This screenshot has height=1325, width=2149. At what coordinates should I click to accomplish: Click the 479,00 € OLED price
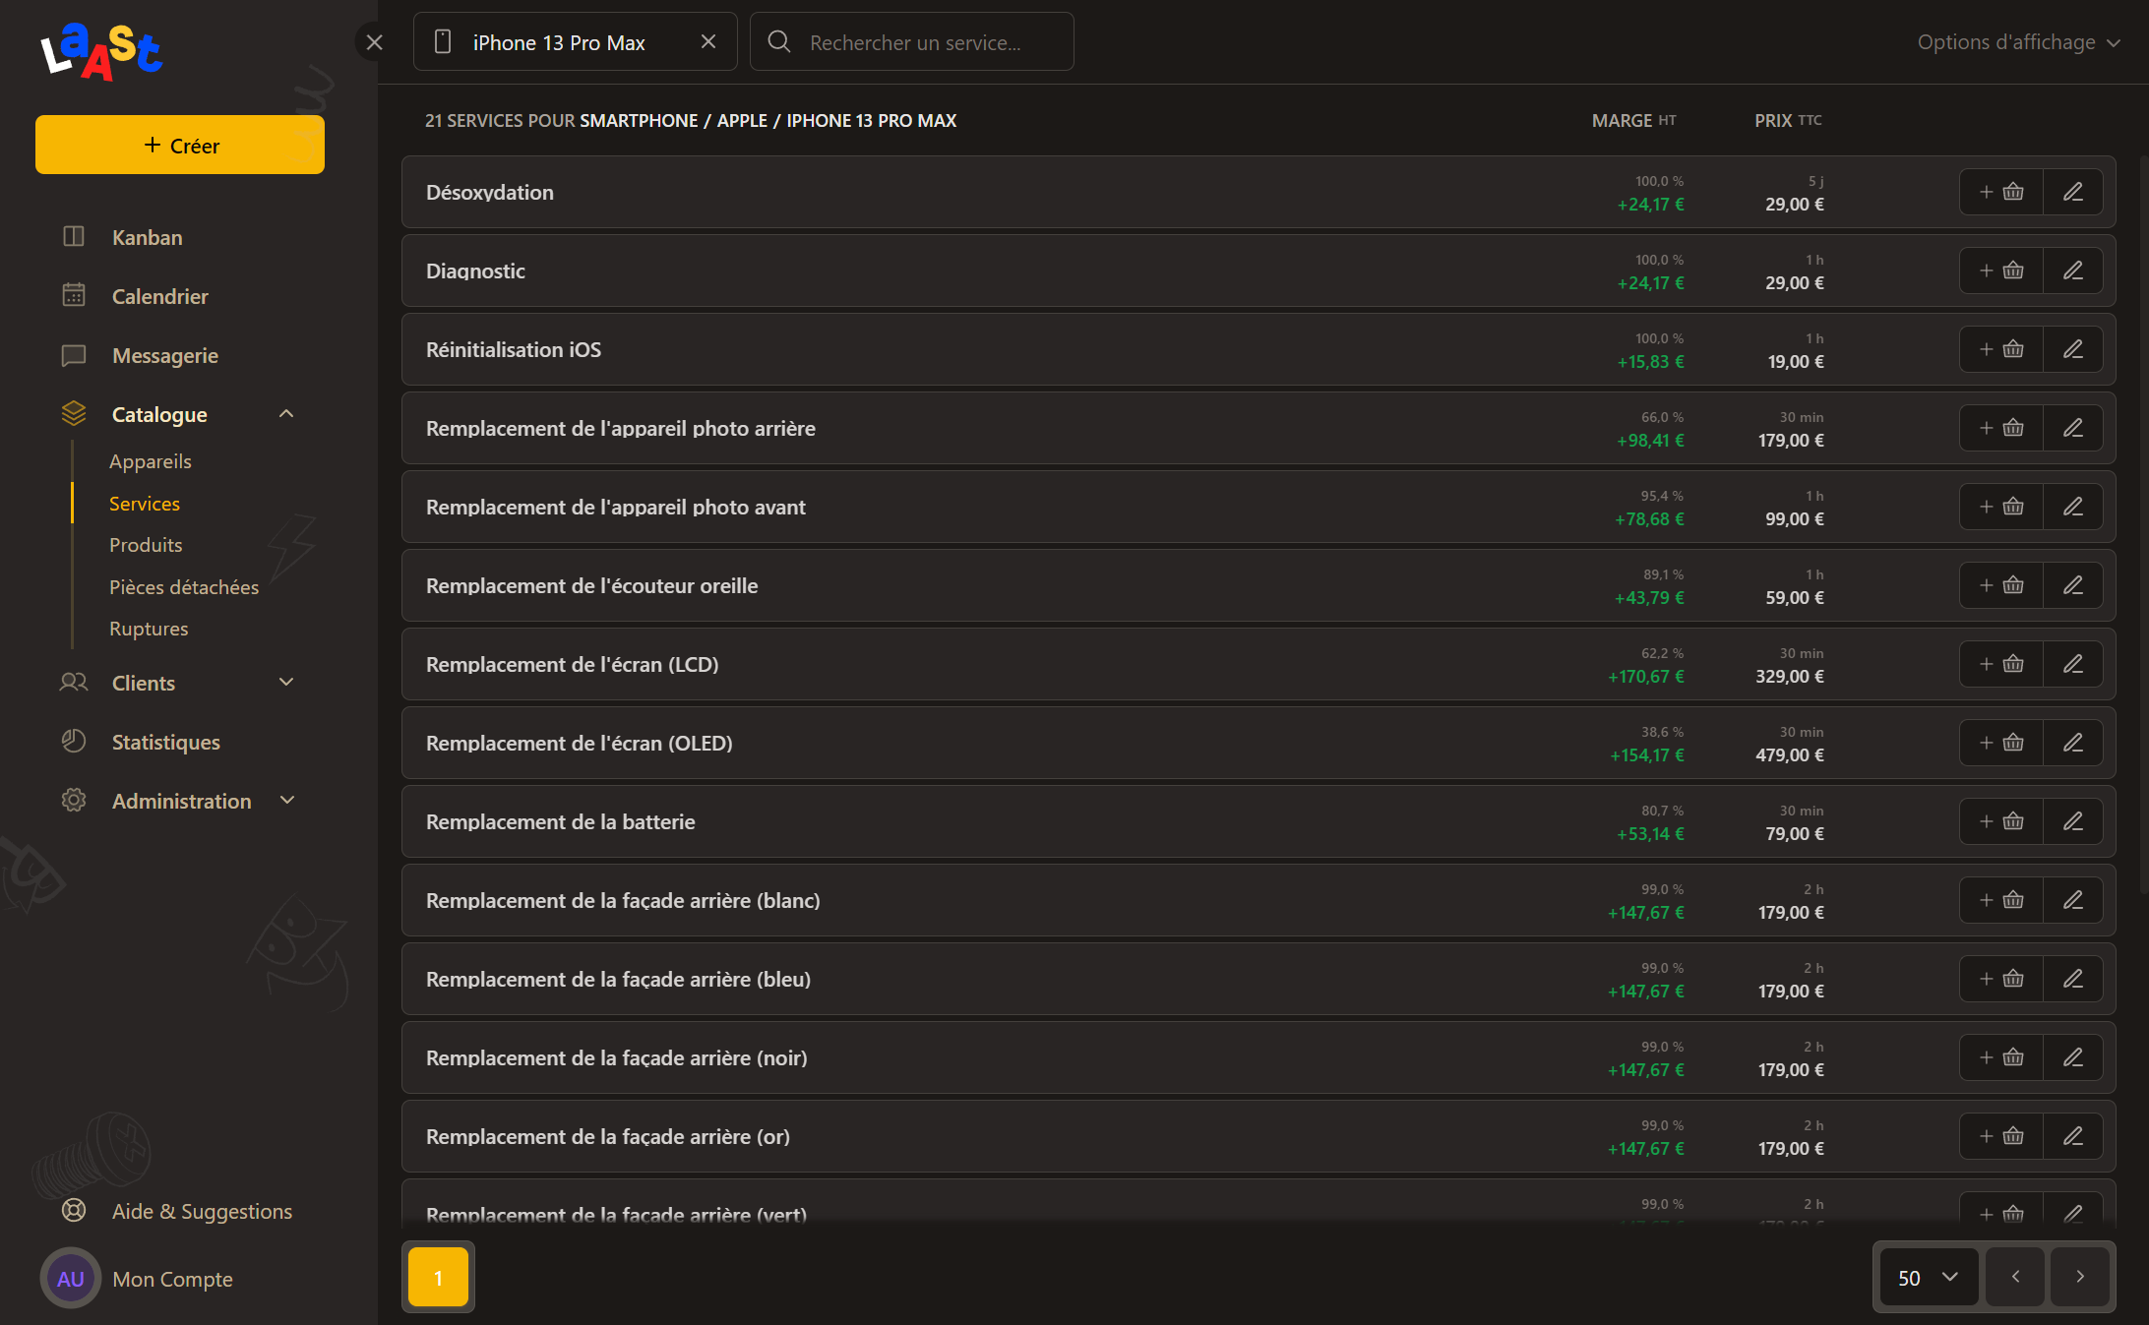point(1790,755)
